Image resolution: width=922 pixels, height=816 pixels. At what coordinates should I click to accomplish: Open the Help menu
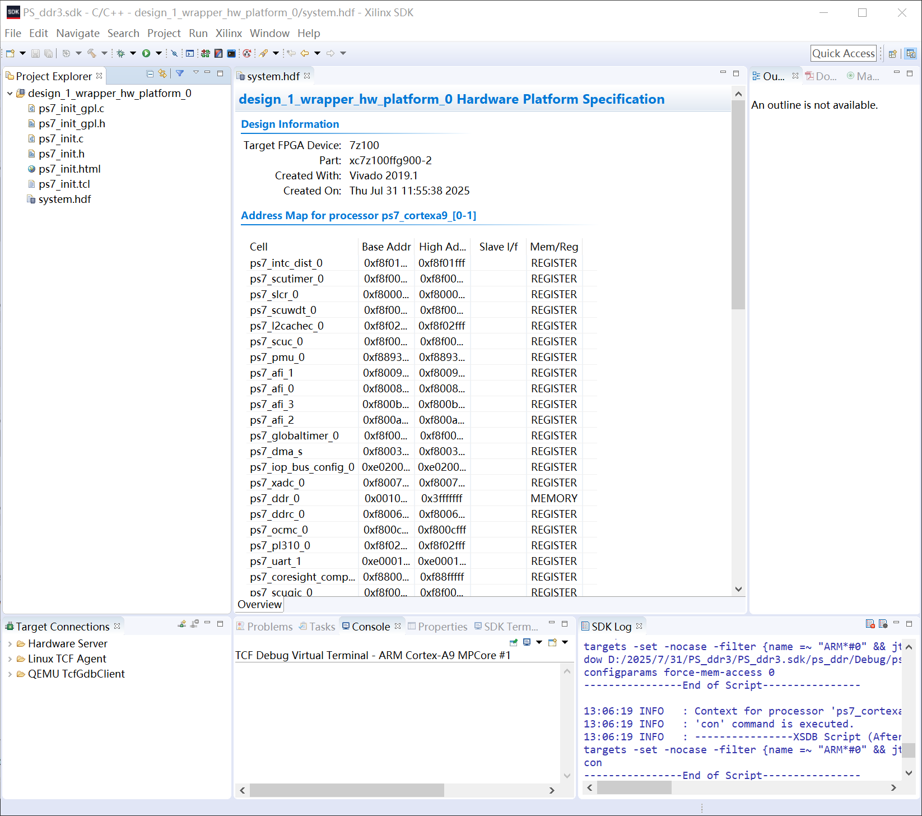pos(309,34)
